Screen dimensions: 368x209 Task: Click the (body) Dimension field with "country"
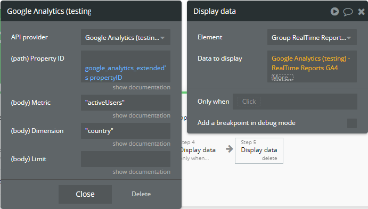click(126, 131)
